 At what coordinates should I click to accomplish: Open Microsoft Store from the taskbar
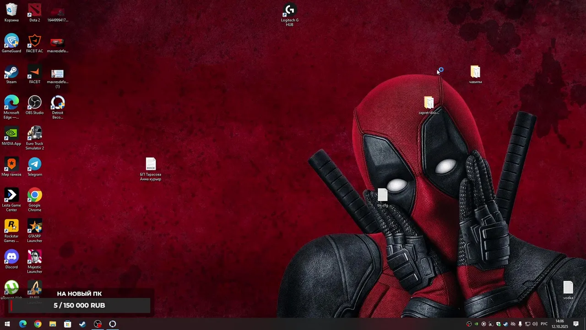[68, 324]
